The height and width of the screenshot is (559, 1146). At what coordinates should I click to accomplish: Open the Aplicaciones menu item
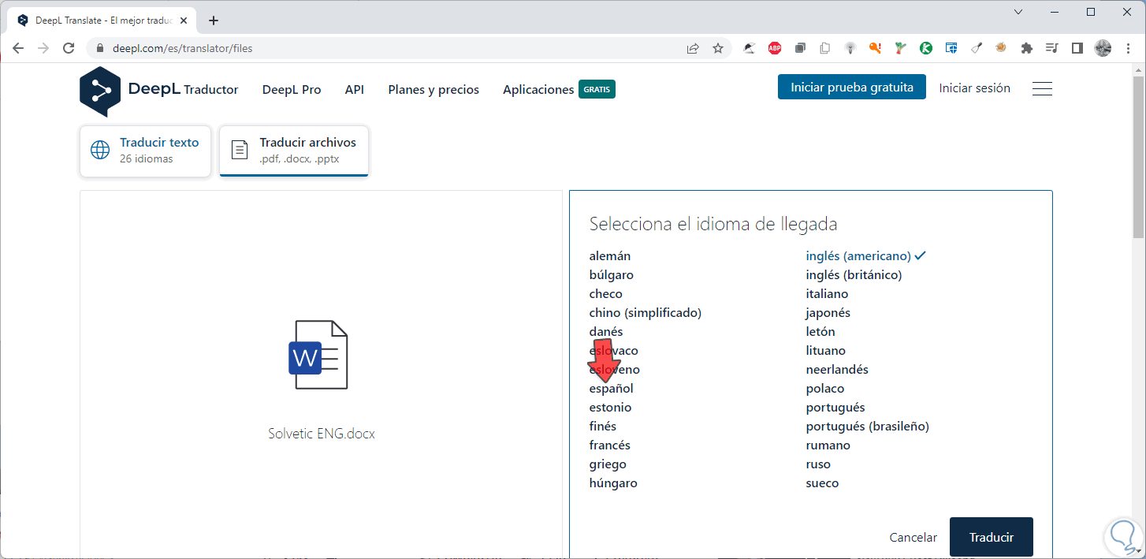coord(538,90)
